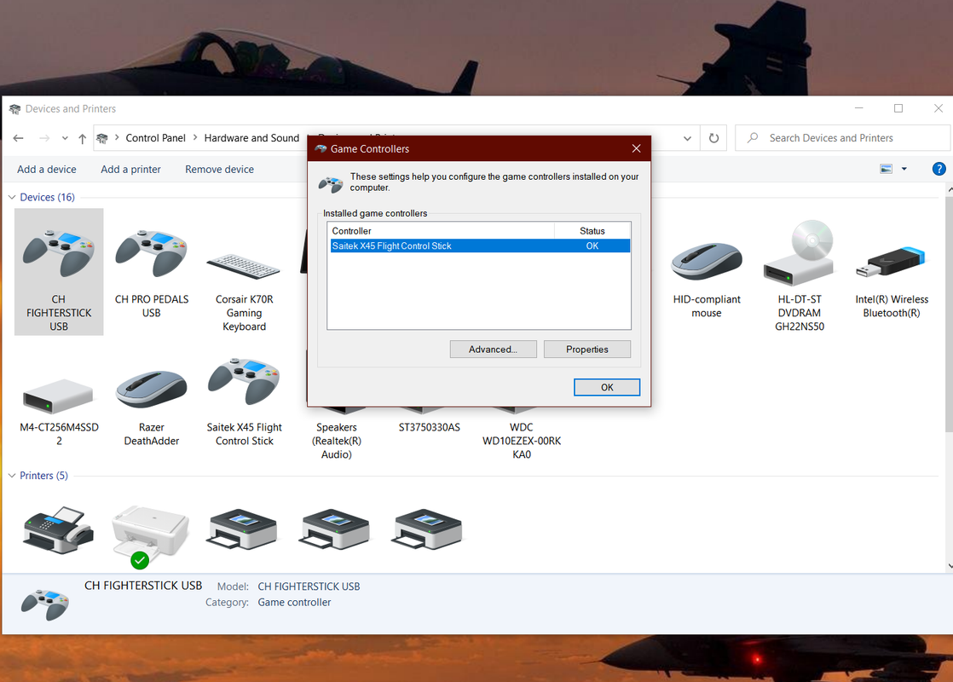The image size is (953, 682).
Task: Go forward with the forward arrow
Action: point(44,138)
